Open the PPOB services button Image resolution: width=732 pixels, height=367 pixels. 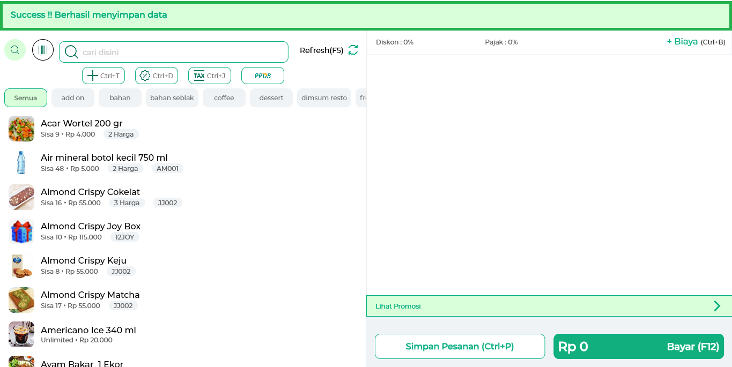point(263,76)
